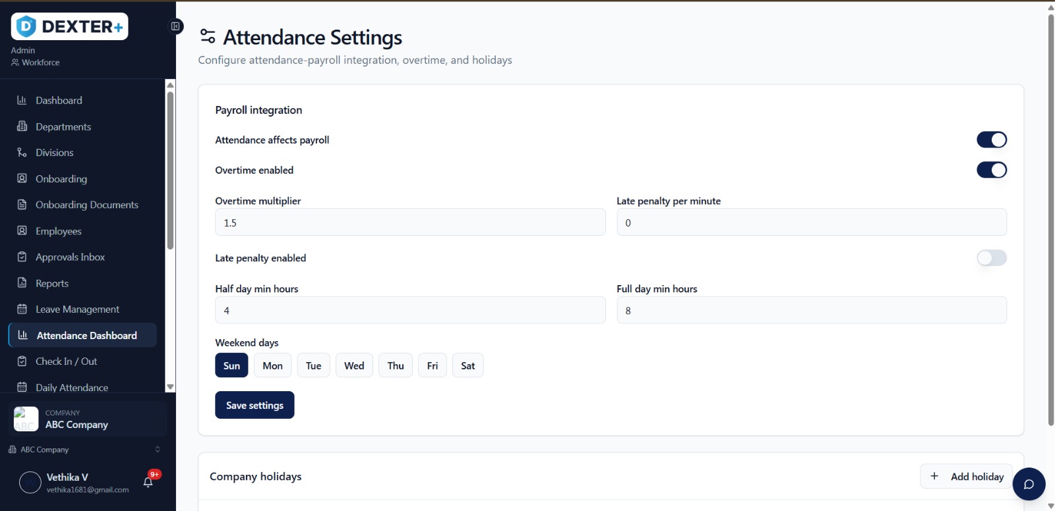Open Vethika V user profile
Screen dimensions: 1055x511
tap(76, 483)
